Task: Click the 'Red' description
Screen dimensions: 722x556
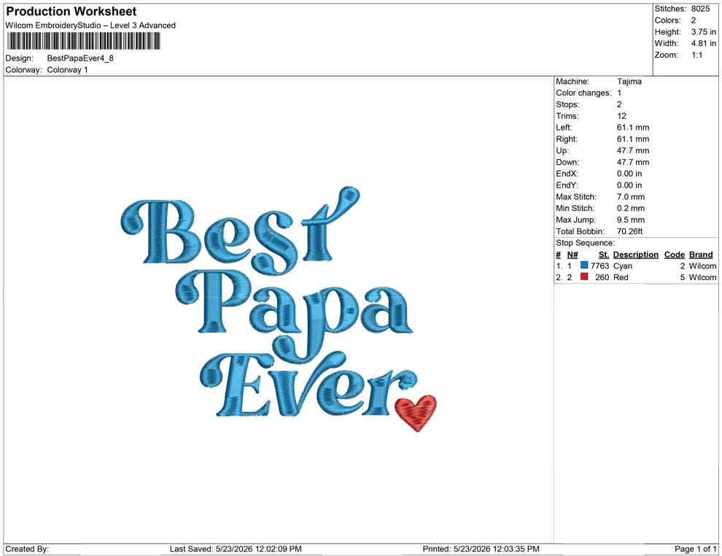Action: pyautogui.click(x=621, y=277)
